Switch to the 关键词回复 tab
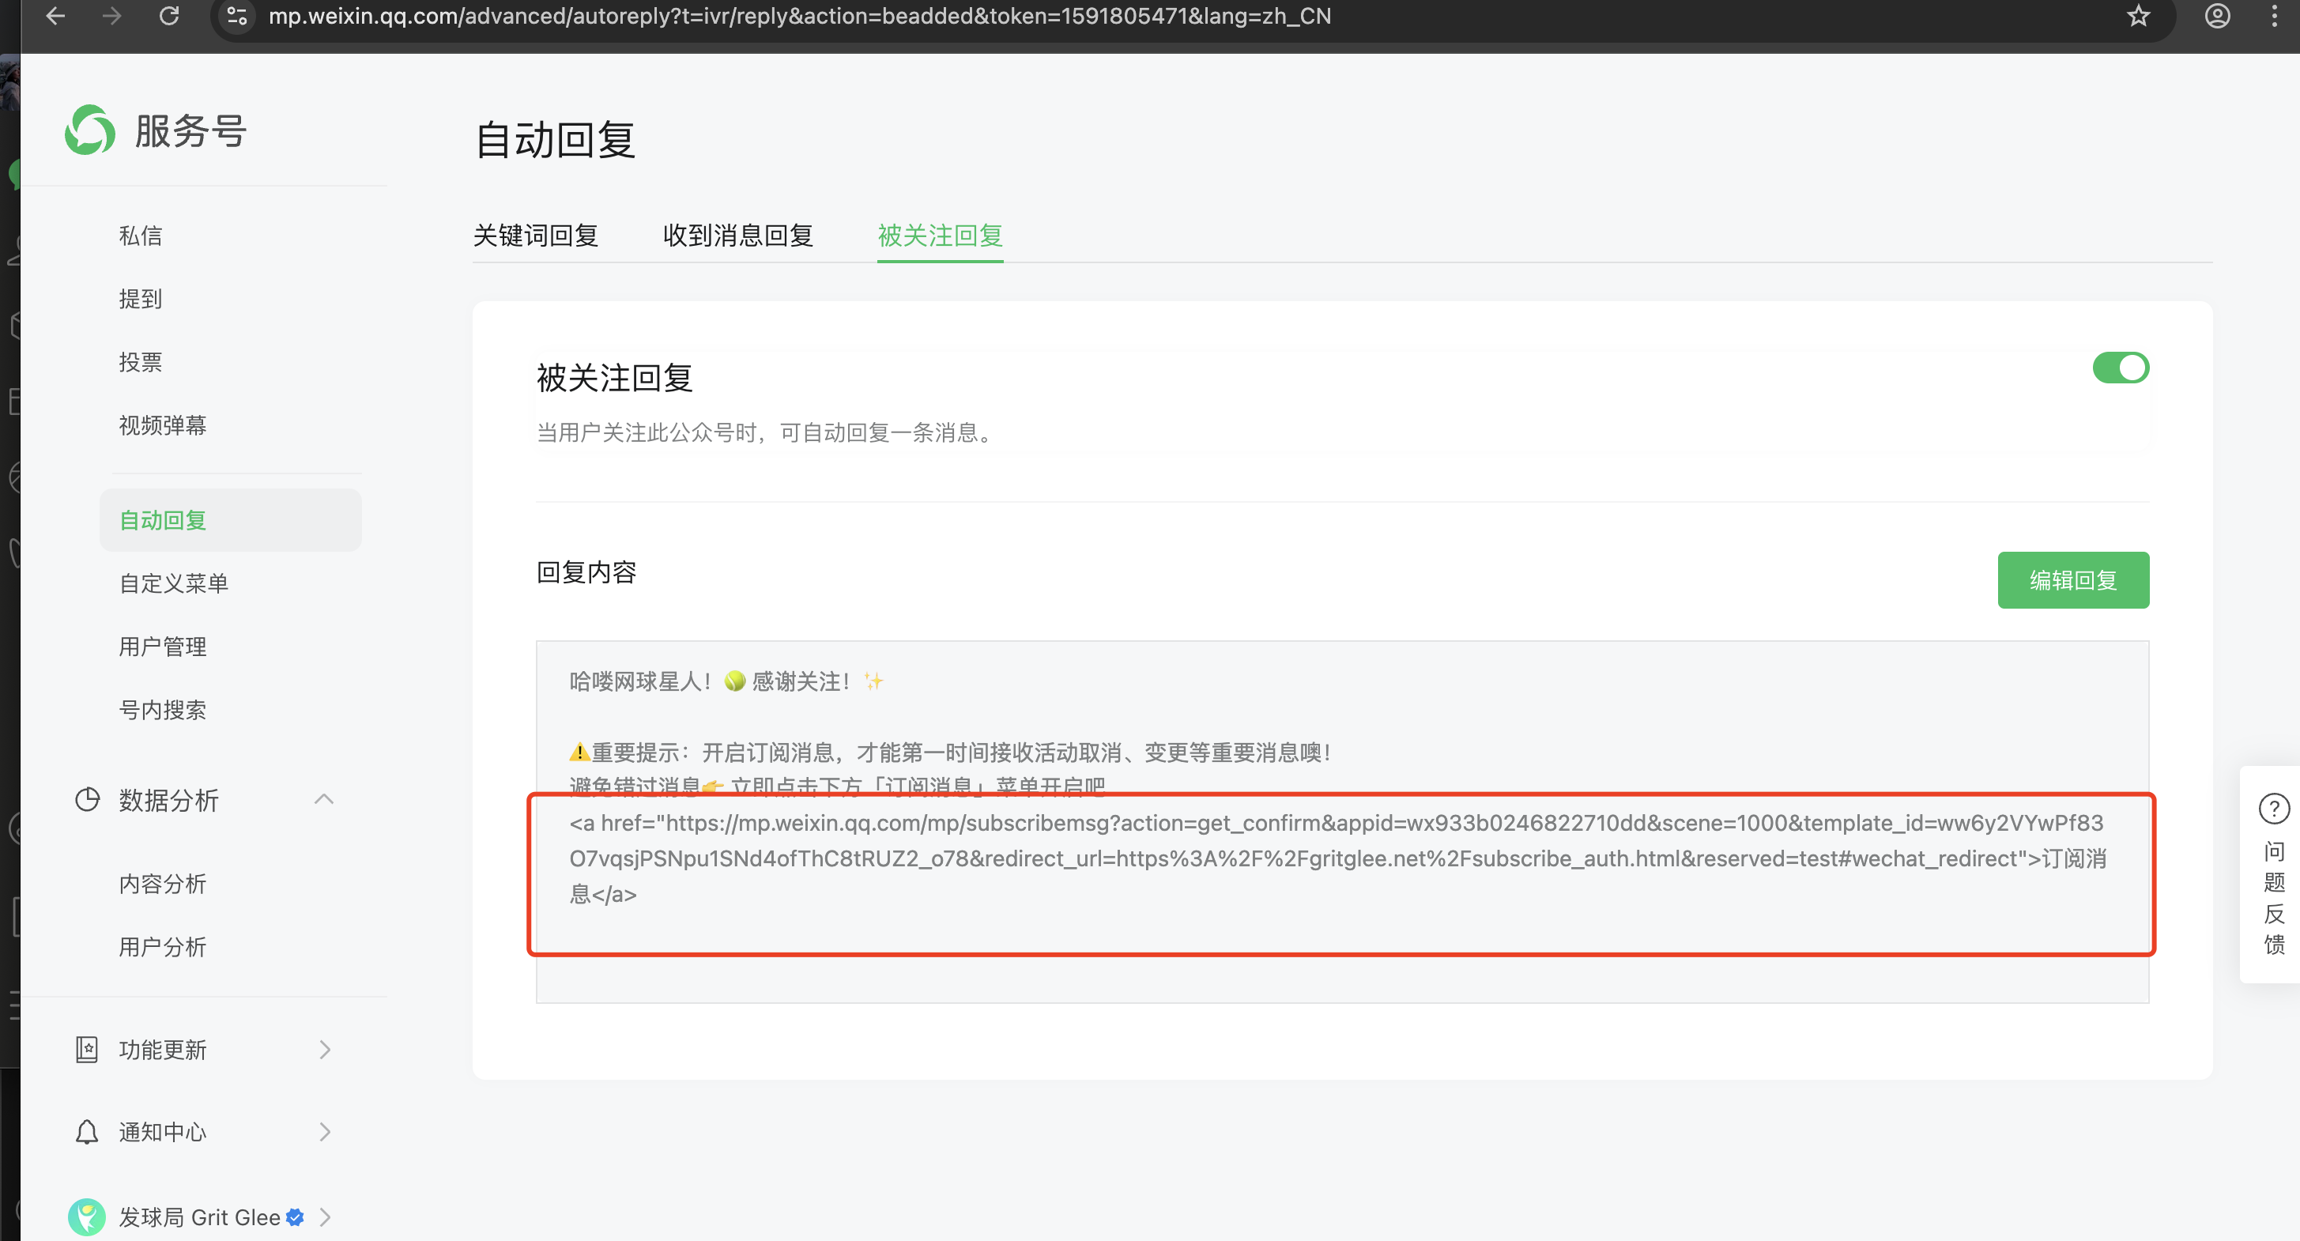 point(535,236)
